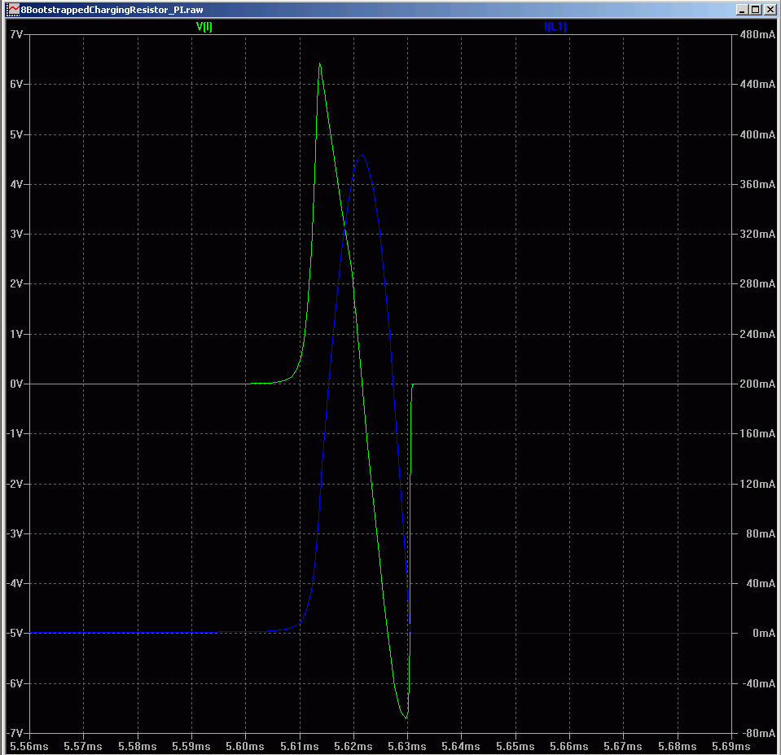
Task: Click the 5.69ms label on time axis
Action: pos(731,746)
